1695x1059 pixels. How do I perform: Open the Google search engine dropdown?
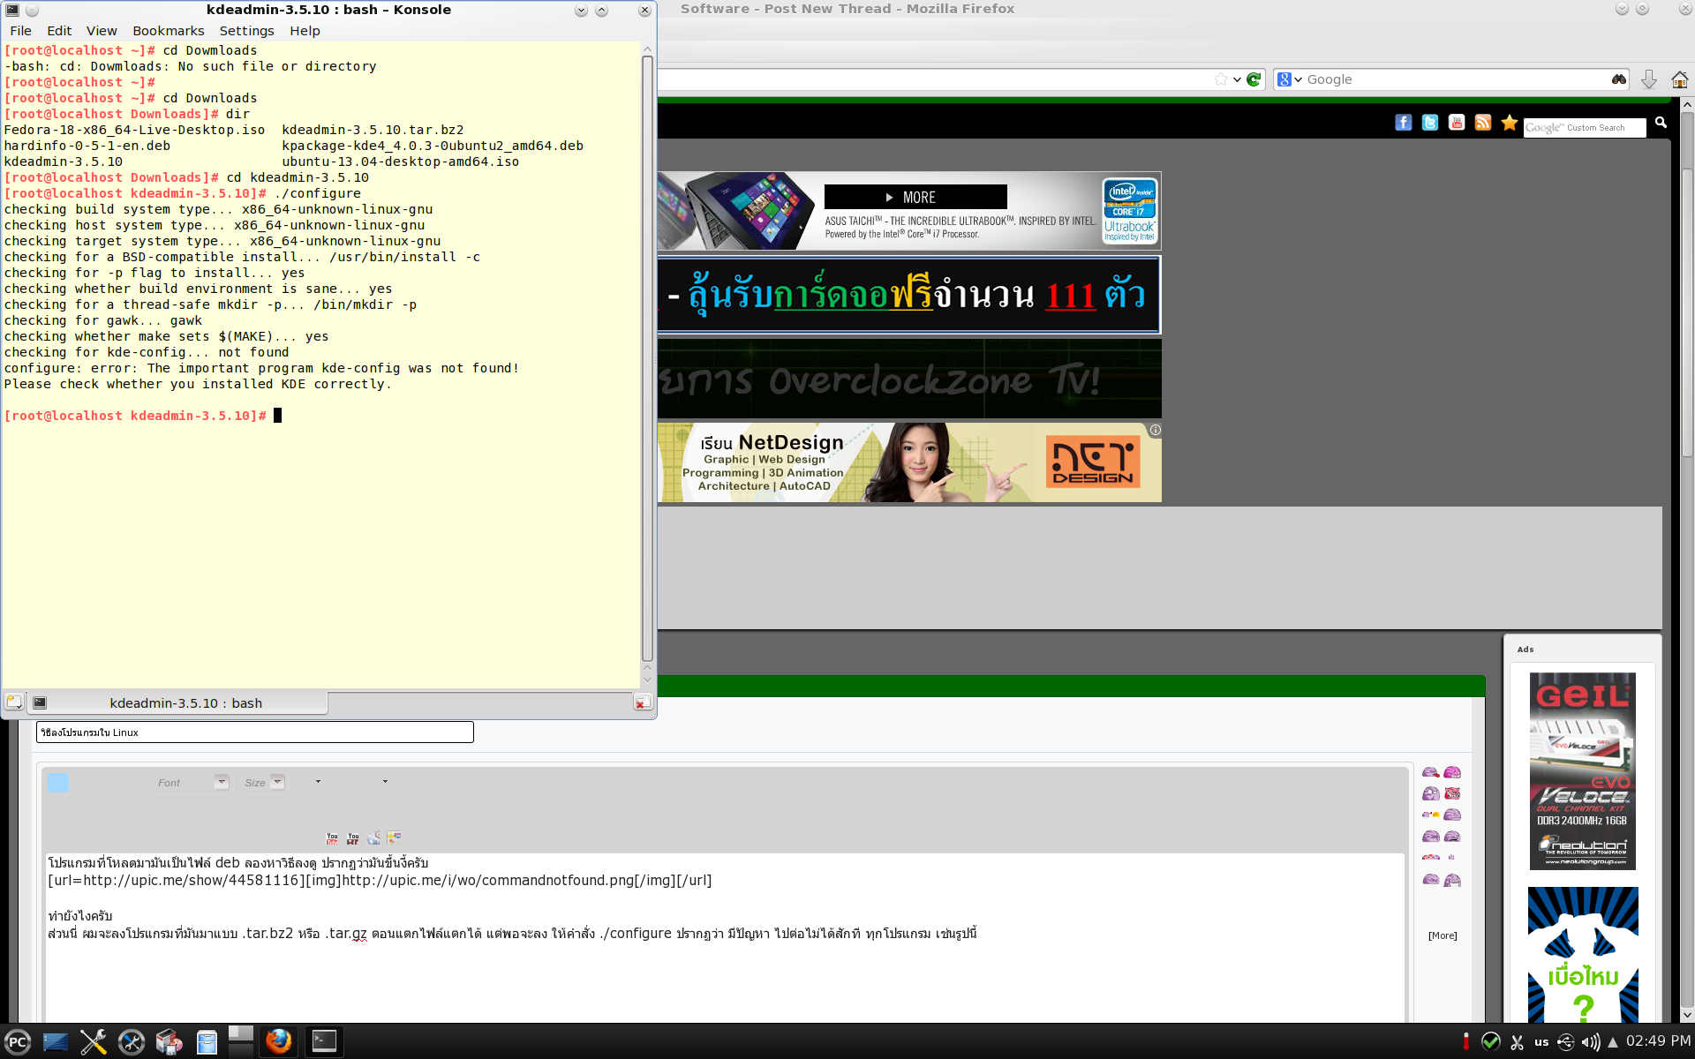1289,79
